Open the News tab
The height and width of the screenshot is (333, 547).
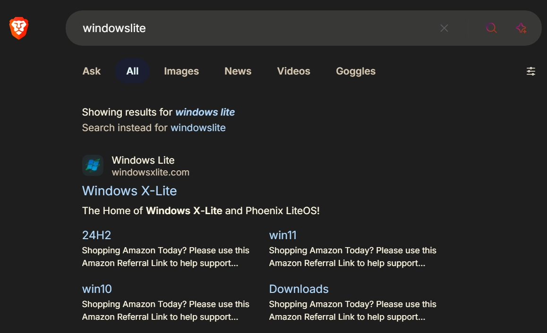point(238,71)
